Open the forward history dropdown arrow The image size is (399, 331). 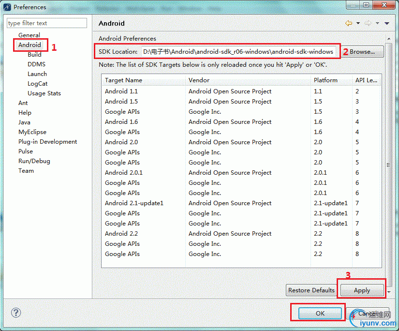[x=377, y=23]
